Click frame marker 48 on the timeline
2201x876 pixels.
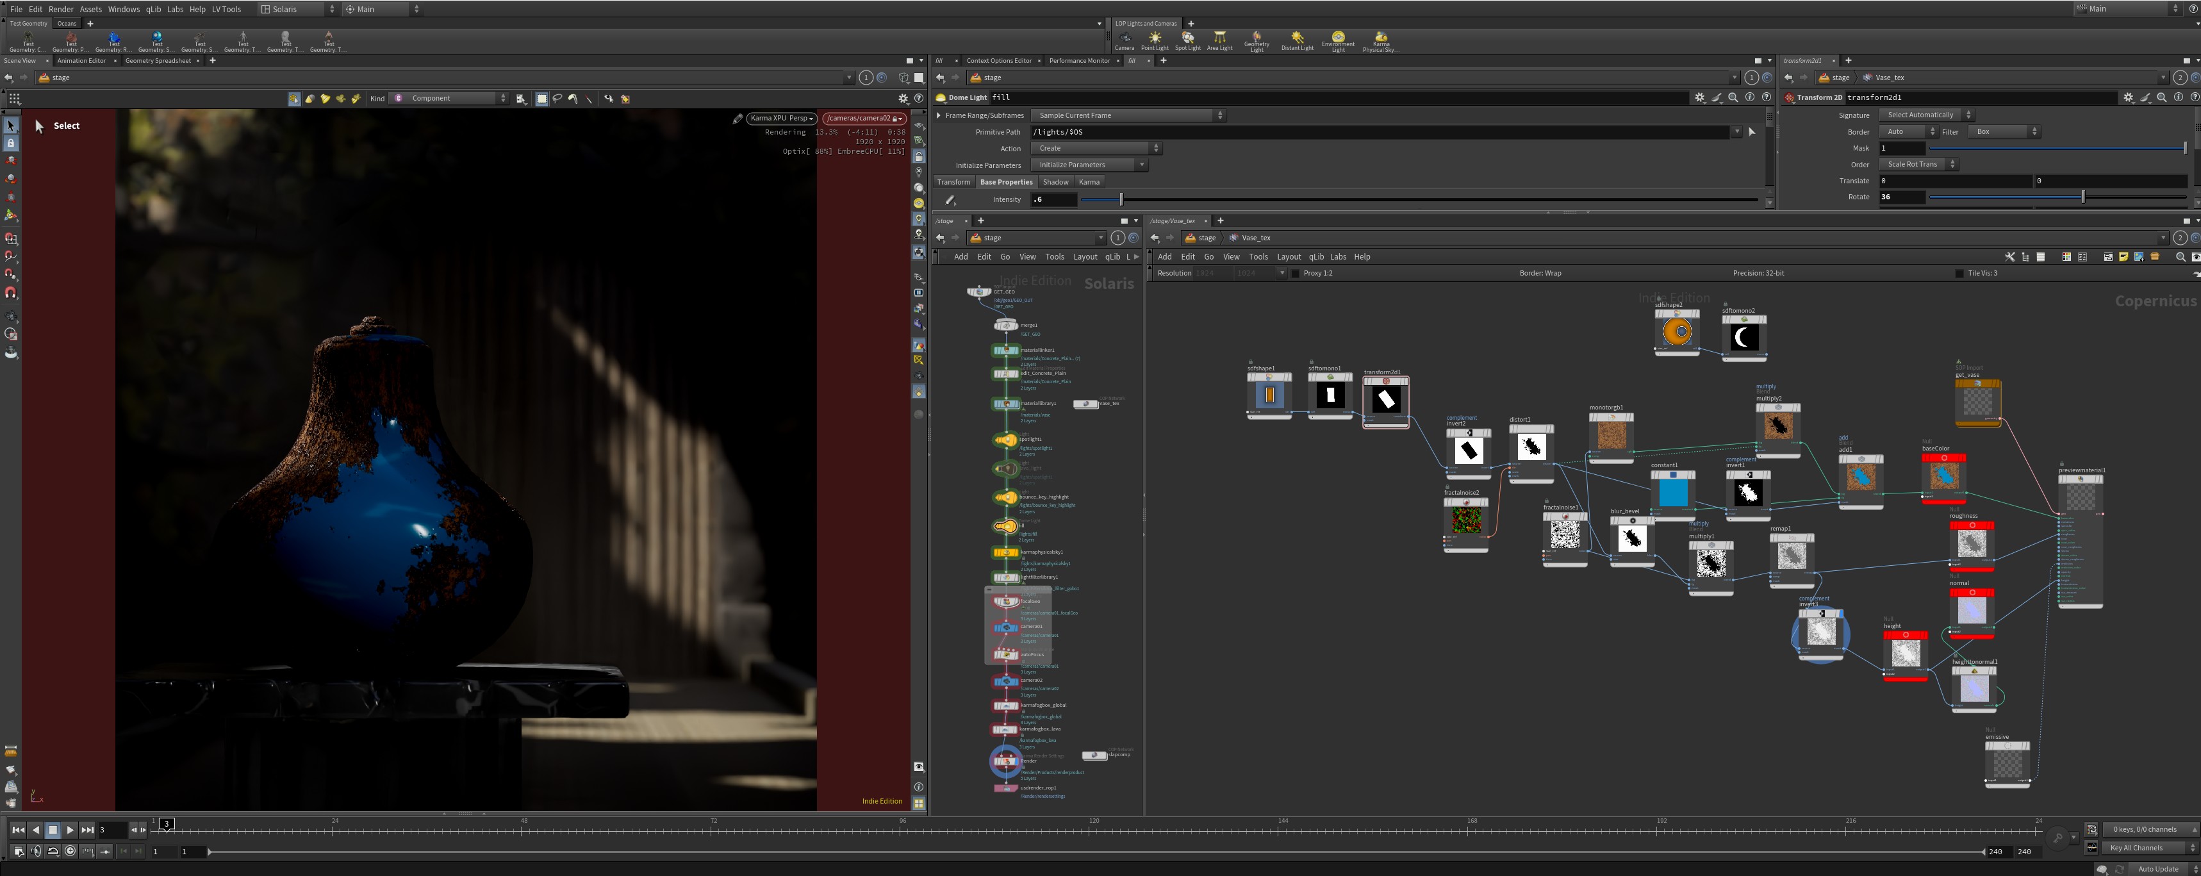point(523,822)
